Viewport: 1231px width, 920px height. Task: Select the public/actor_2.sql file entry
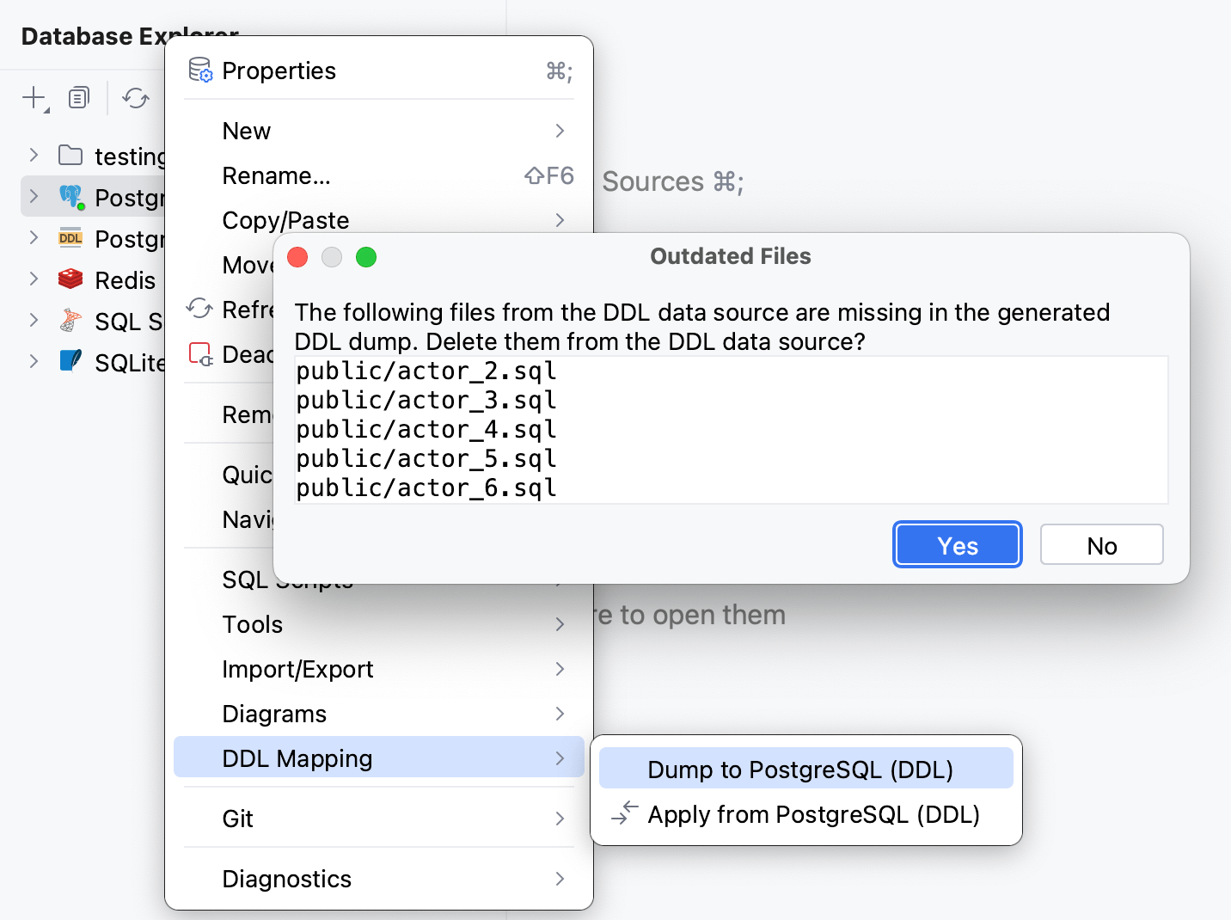pyautogui.click(x=426, y=371)
